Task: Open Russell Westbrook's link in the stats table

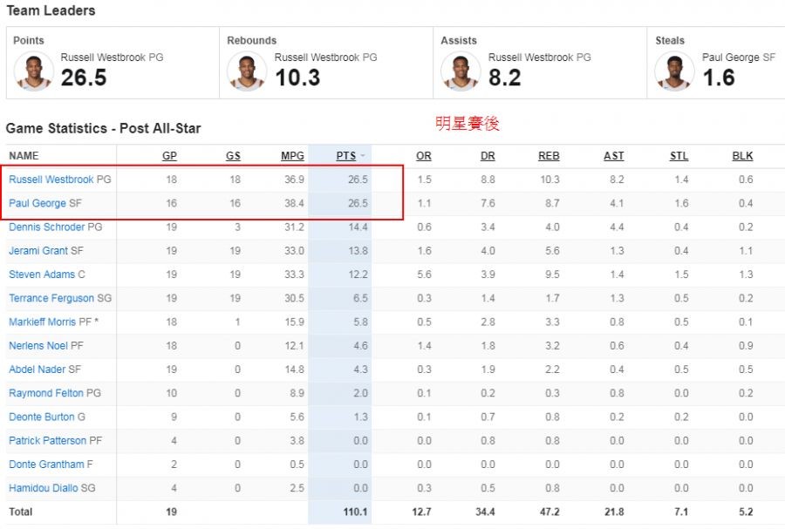Action: [x=51, y=180]
